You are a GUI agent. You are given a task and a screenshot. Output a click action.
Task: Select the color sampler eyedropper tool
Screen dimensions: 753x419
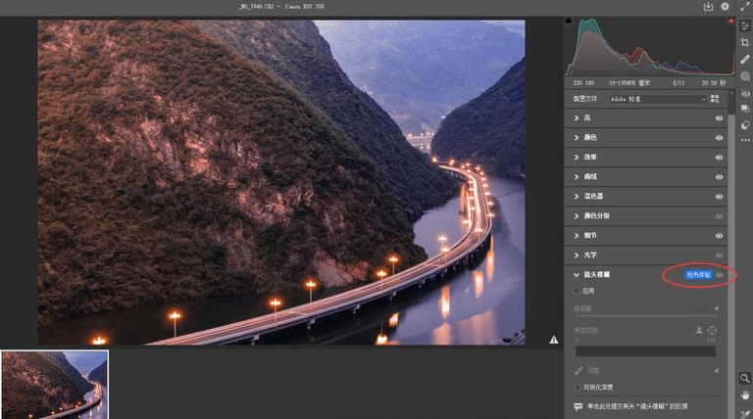coord(745,413)
